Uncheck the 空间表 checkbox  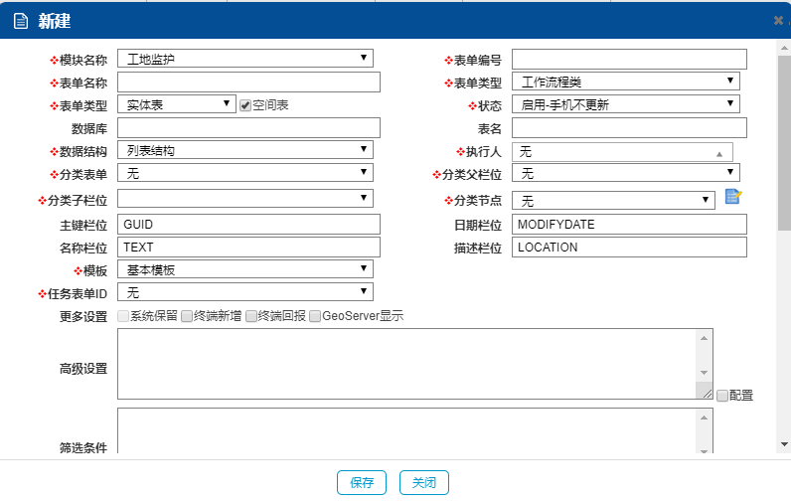pos(245,104)
